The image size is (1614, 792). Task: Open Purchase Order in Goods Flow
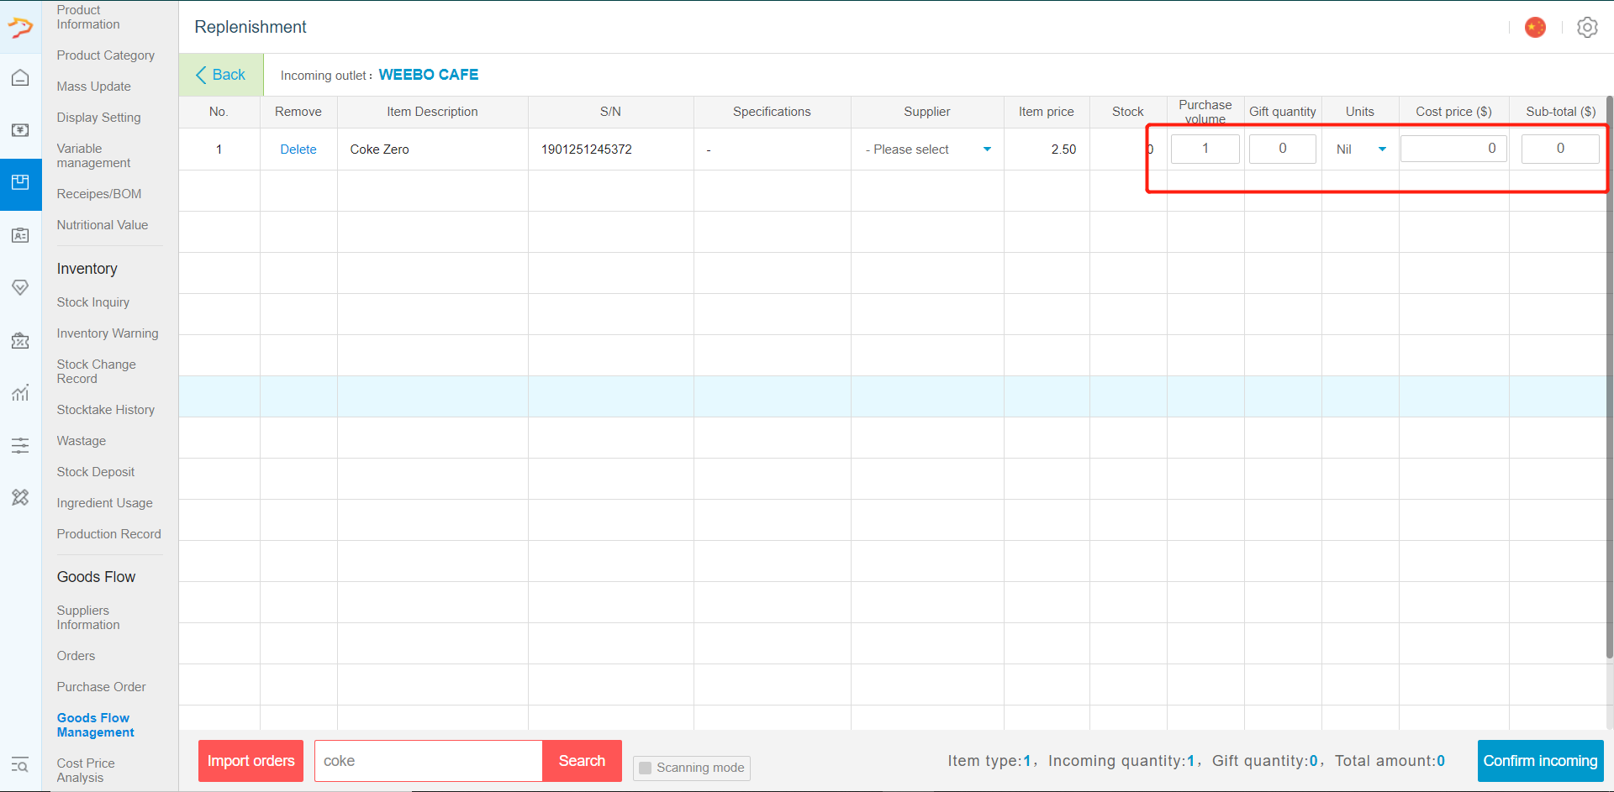pos(102,687)
